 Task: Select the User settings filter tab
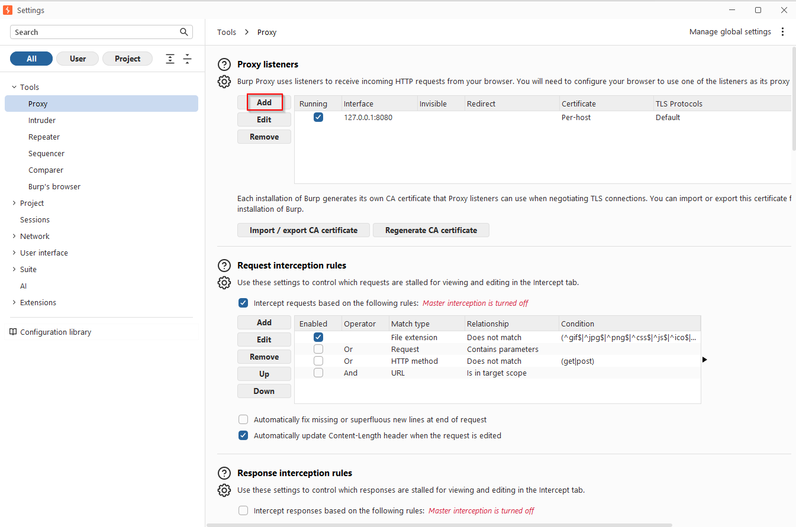point(78,59)
